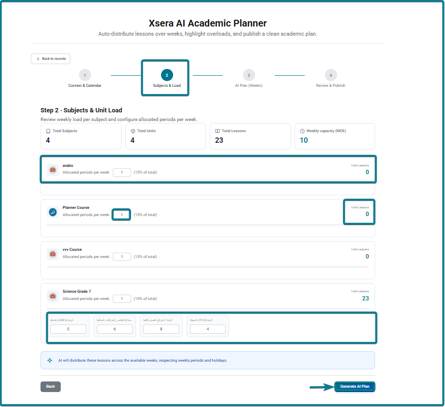Click the Total Units cube icon

[133, 131]
